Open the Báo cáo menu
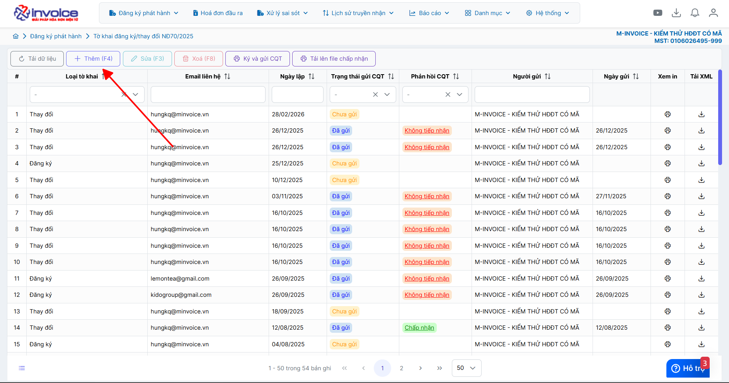Screen dimensions: 729x383 (x=429, y=13)
